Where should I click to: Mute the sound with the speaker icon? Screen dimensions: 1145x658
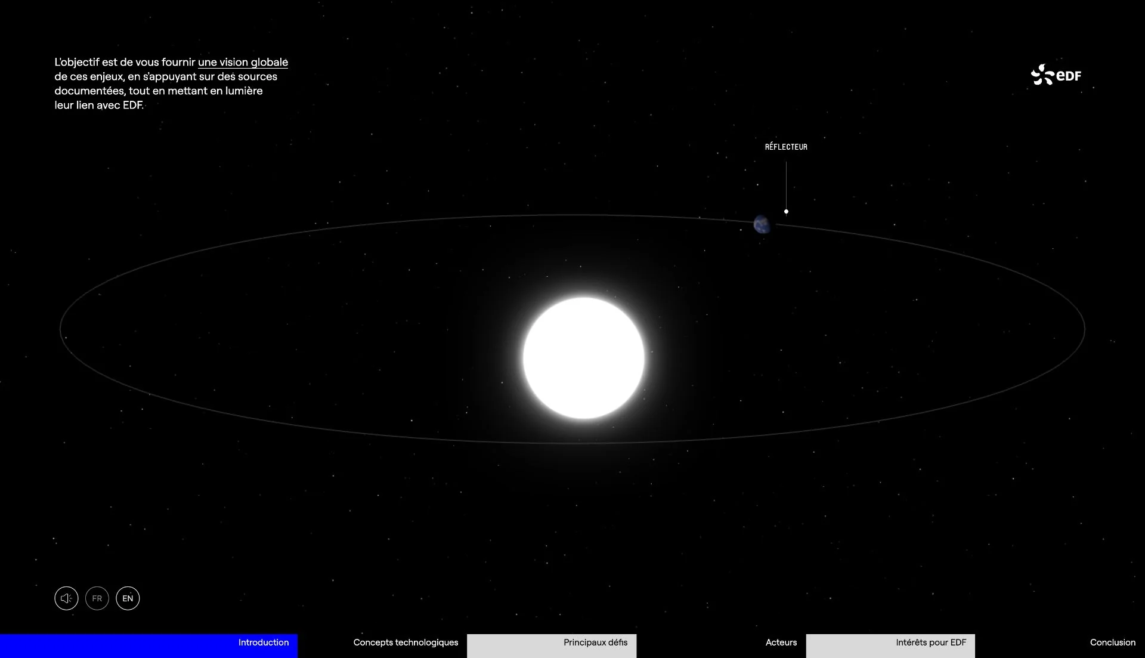(x=66, y=598)
